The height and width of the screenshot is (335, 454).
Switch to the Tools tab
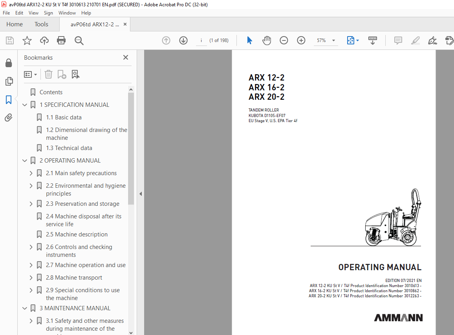[x=41, y=24]
